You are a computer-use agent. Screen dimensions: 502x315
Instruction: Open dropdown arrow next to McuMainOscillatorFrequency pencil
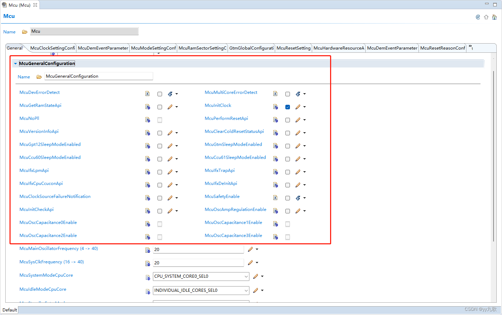click(x=257, y=249)
